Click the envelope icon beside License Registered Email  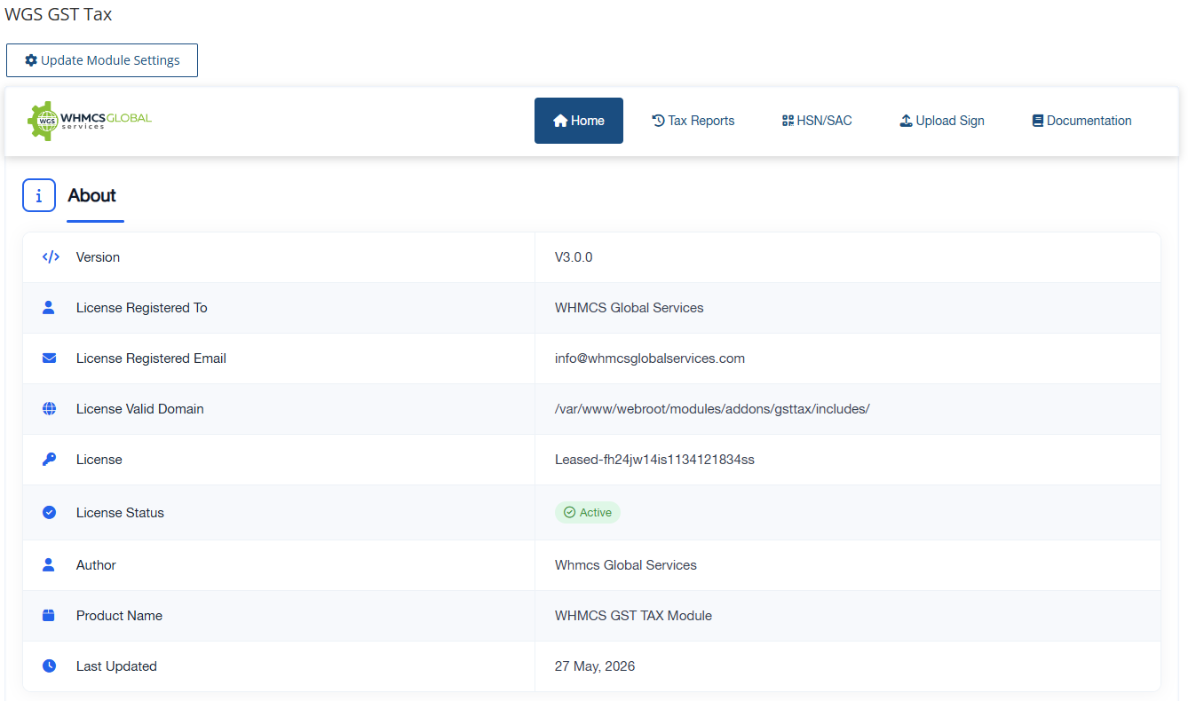coord(49,358)
